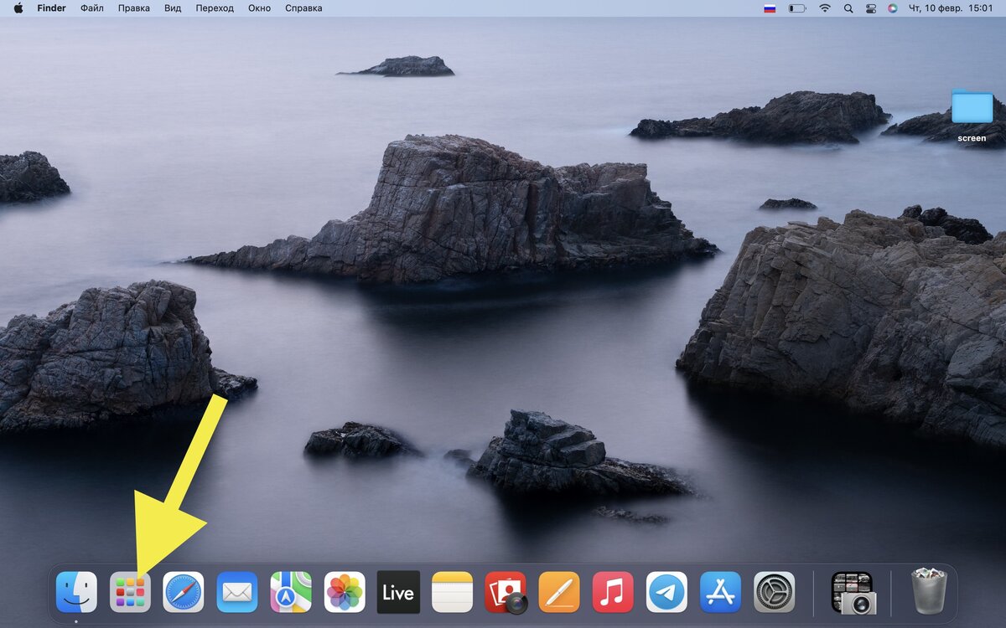Open the Переход menu

(x=215, y=8)
